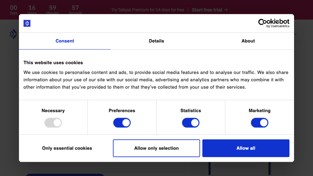
Task: Enable the Preferences cookies toggle
Action: (x=122, y=123)
